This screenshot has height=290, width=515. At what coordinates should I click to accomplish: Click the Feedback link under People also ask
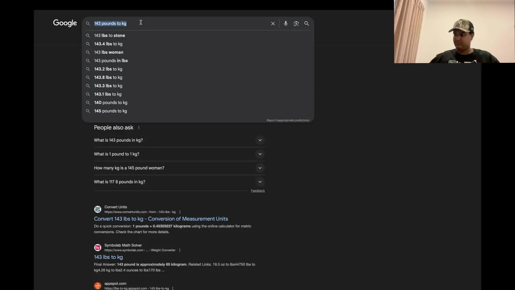click(258, 191)
